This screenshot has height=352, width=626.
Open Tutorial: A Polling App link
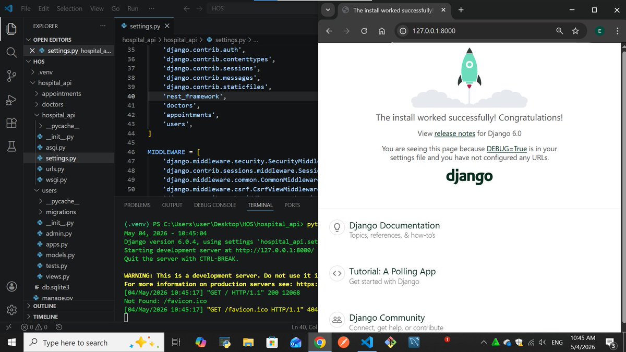click(x=392, y=272)
